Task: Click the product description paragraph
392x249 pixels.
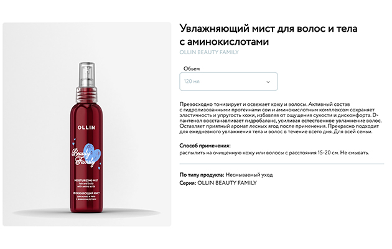Action: (x=281, y=118)
